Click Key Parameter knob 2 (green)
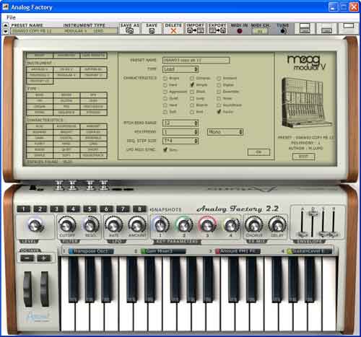This screenshot has width=361, height=337. pos(184,224)
